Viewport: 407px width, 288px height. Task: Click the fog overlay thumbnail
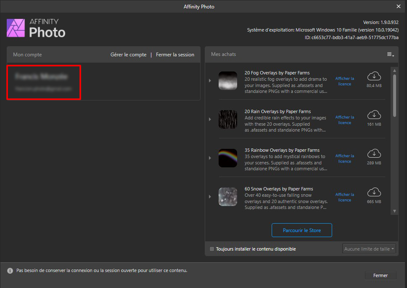pos(228,81)
